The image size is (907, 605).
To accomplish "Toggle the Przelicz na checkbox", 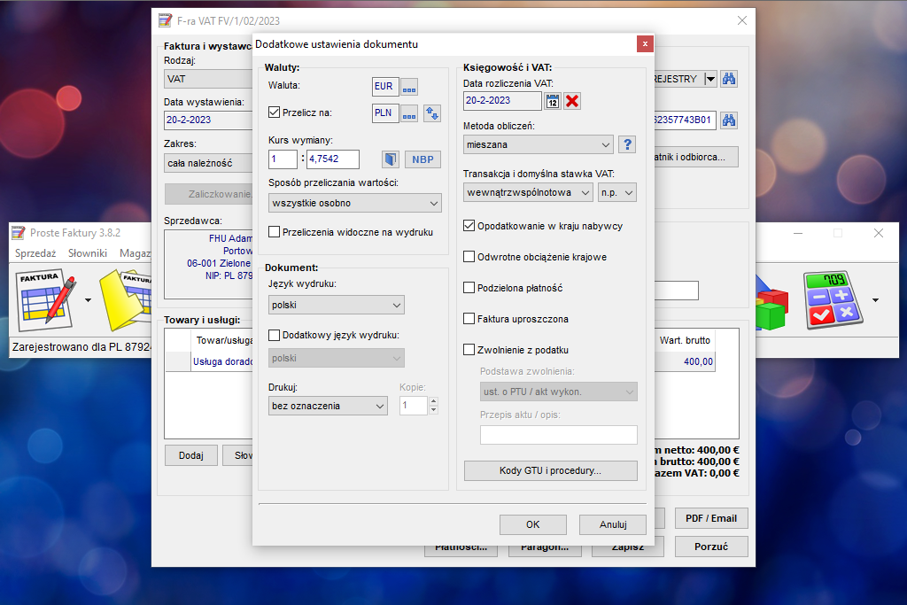I will point(275,112).
